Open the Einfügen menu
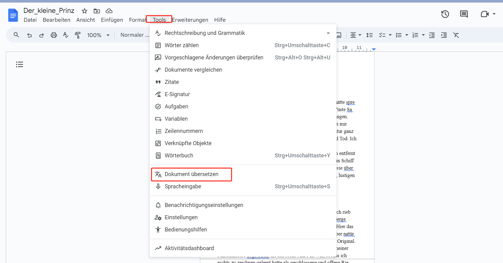The height and width of the screenshot is (263, 503). coord(112,20)
